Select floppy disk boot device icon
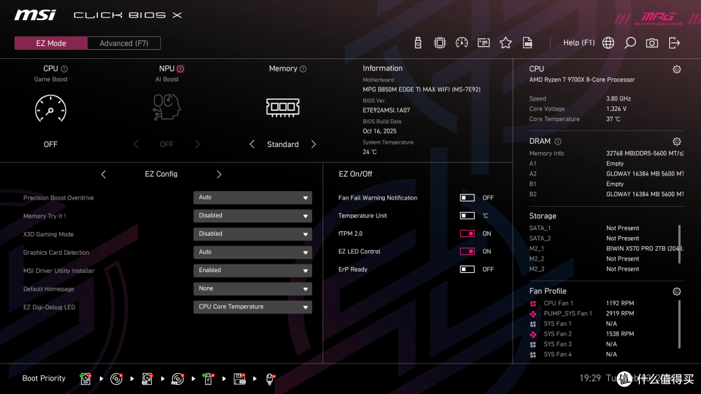Image resolution: width=701 pixels, height=394 pixels. (x=240, y=379)
